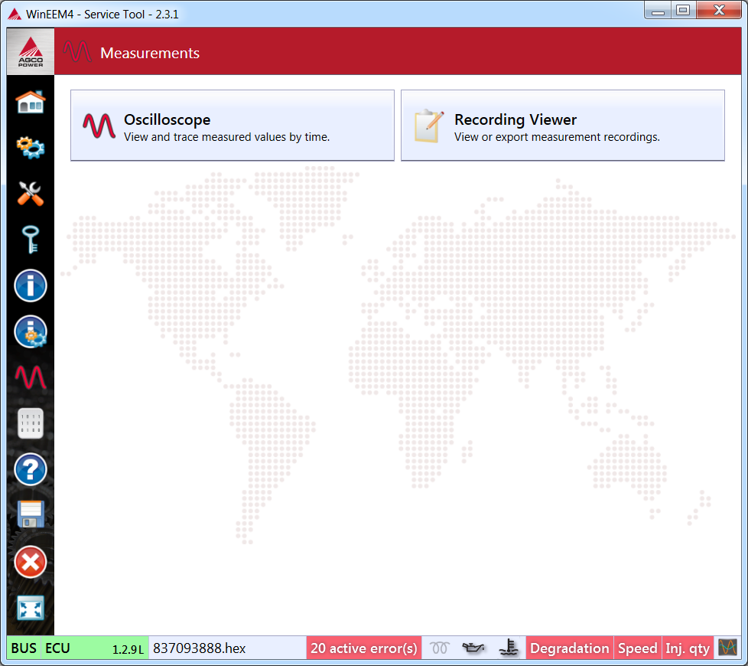This screenshot has width=748, height=666.
Task: Go to the Home screen icon
Action: coord(31,102)
